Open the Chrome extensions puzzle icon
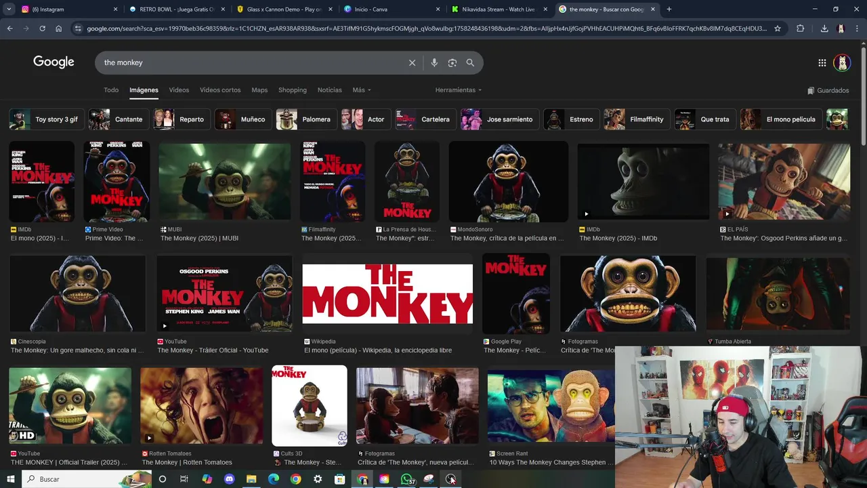Image resolution: width=867 pixels, height=488 pixels. [x=800, y=28]
